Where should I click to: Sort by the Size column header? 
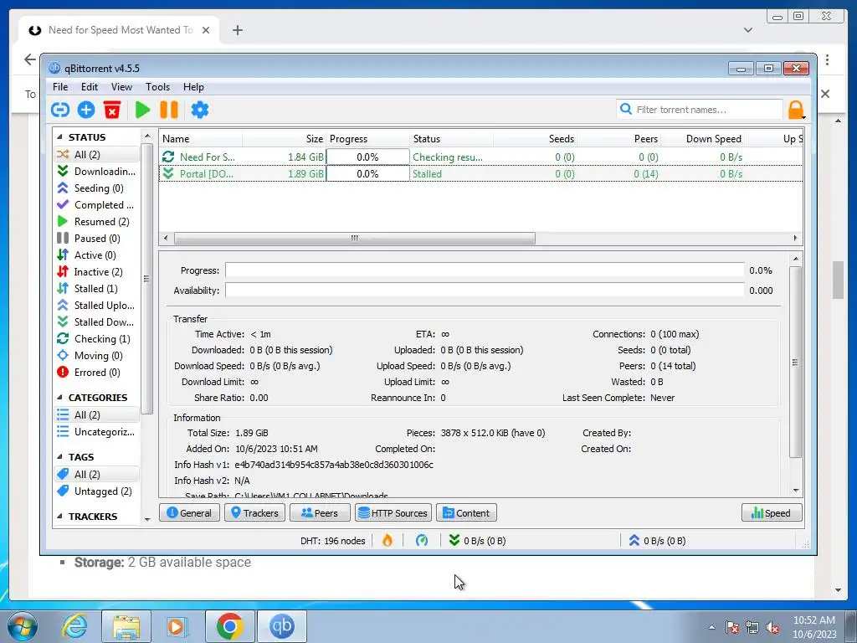pos(286,139)
